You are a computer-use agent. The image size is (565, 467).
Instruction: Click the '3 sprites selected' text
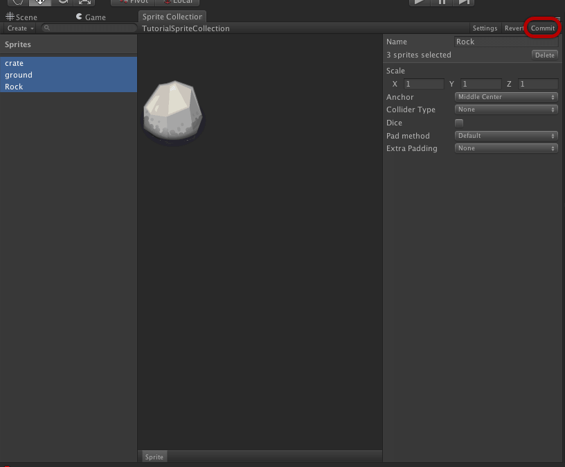click(x=419, y=55)
